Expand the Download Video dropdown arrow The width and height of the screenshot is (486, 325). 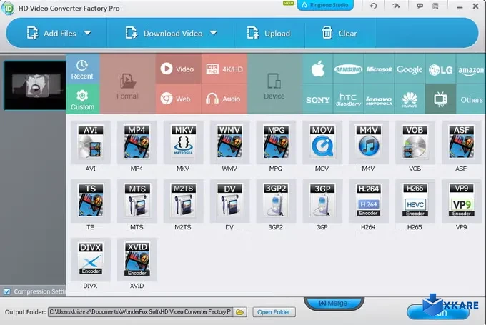214,33
